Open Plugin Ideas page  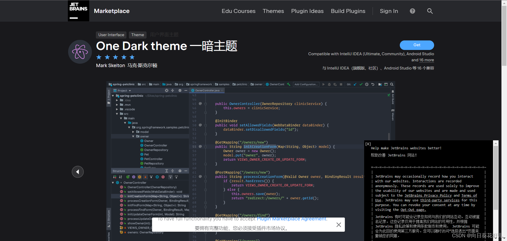click(x=307, y=11)
